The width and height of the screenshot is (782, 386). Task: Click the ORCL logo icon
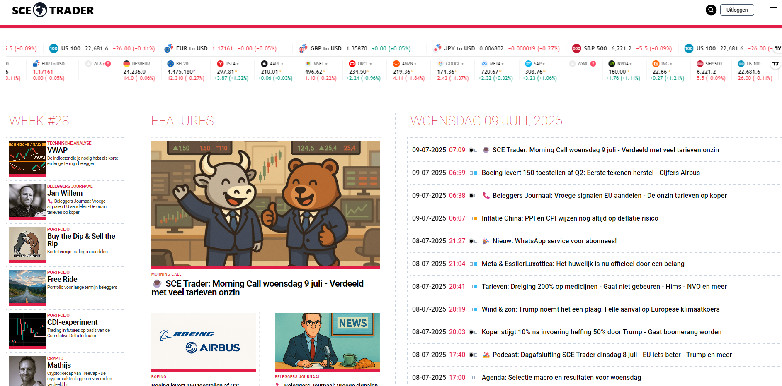(x=352, y=64)
